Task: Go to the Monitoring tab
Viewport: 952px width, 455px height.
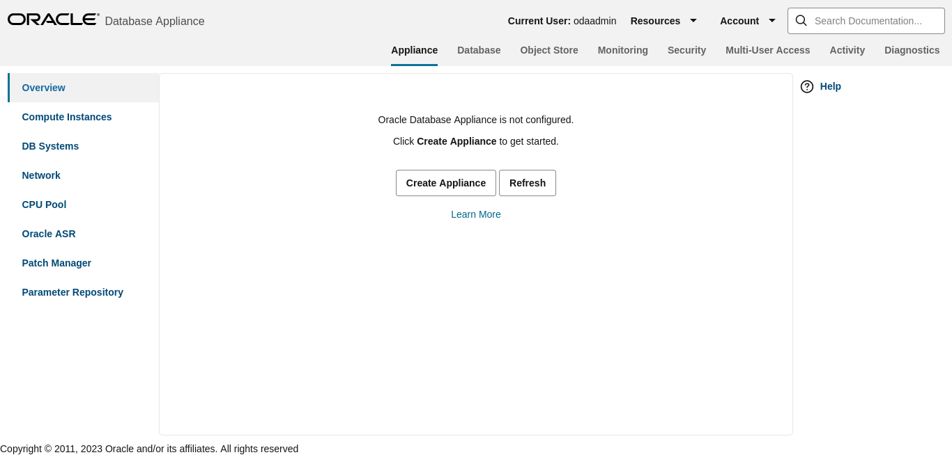Action: pyautogui.click(x=623, y=50)
